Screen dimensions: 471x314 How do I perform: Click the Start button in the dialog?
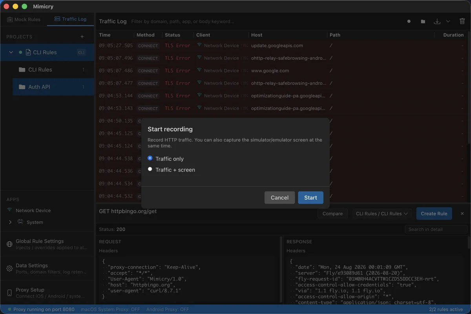point(310,197)
